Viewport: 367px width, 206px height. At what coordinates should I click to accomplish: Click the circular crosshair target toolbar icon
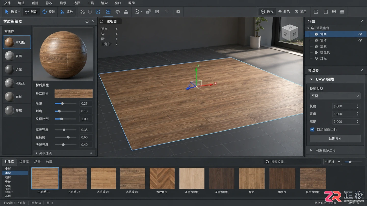pyautogui.click(x=117, y=12)
